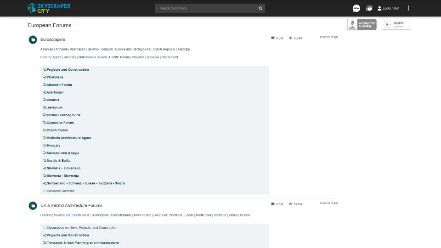Open the Phototeka subforum
Image resolution: width=441 pixels, height=248 pixels.
tap(55, 77)
